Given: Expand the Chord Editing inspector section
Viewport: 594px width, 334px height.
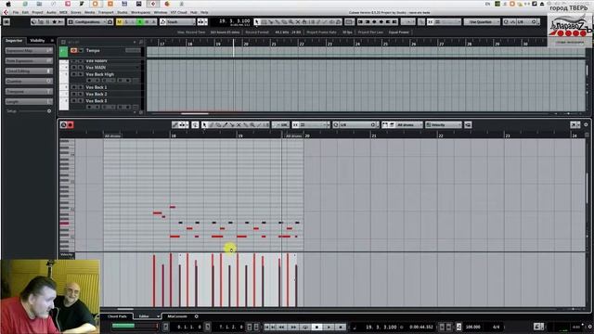Looking at the screenshot, I should [x=29, y=71].
